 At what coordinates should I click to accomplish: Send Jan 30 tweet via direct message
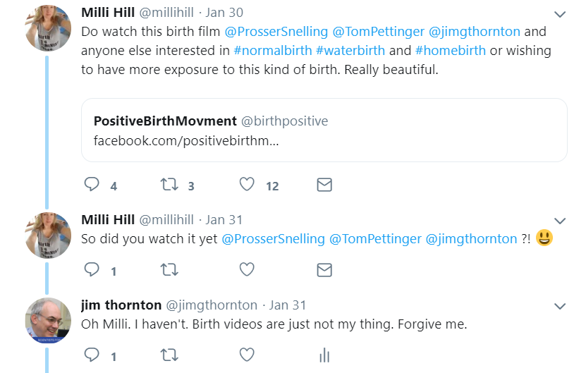point(324,185)
